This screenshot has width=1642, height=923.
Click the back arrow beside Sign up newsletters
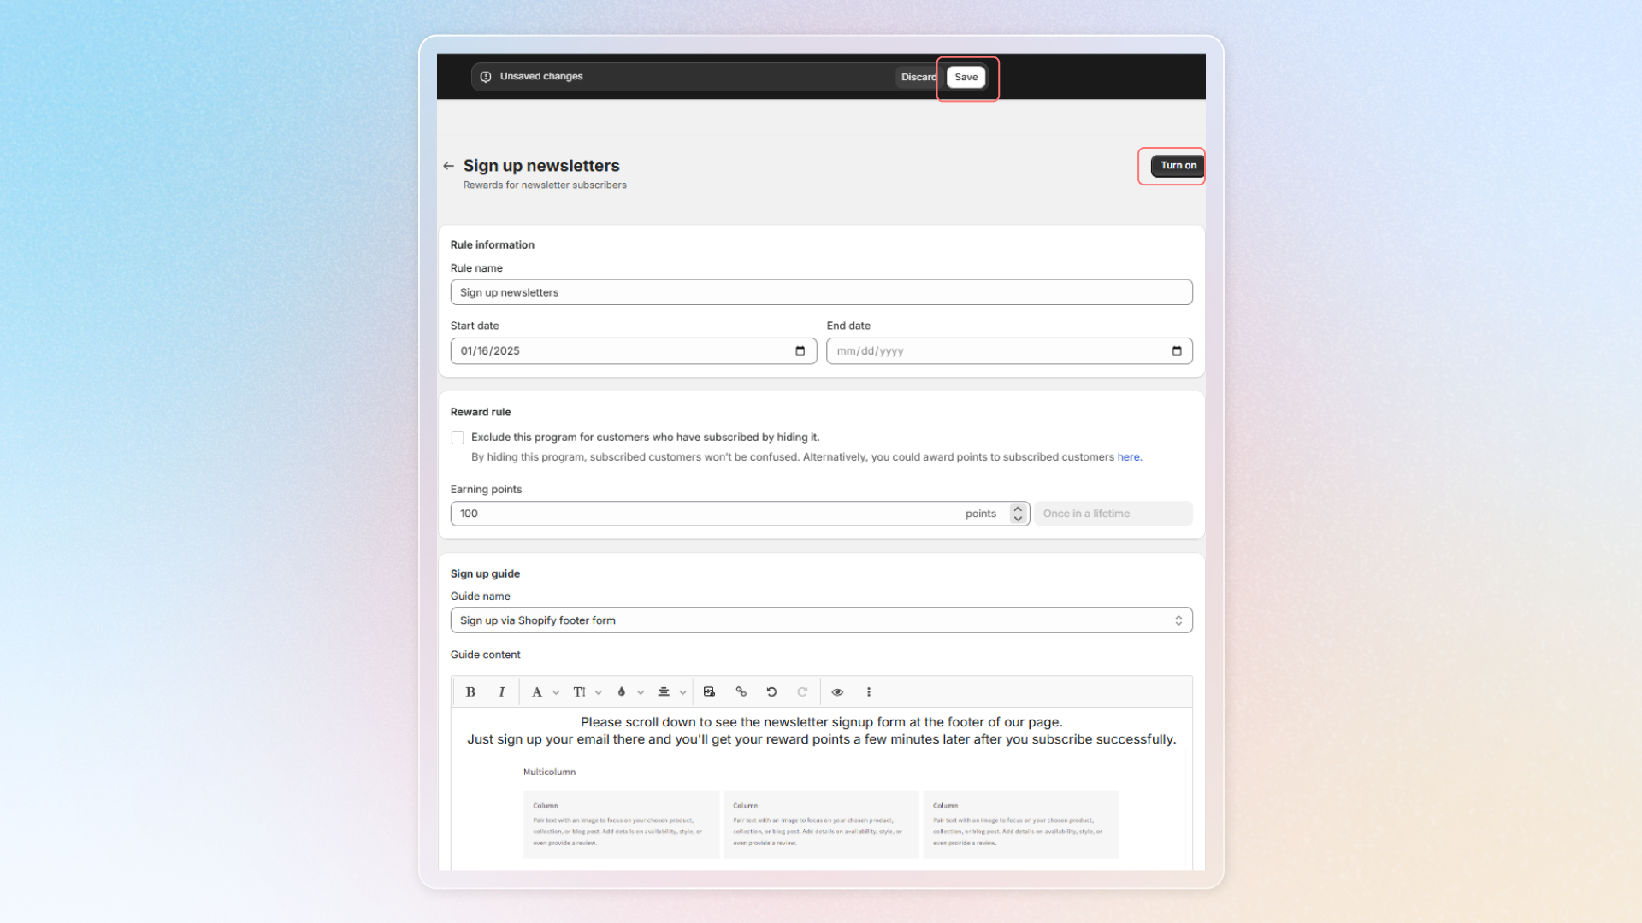(449, 166)
